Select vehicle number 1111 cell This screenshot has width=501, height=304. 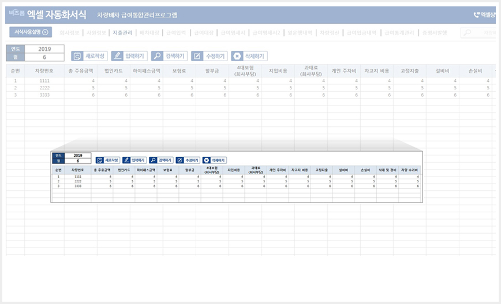[x=44, y=81]
